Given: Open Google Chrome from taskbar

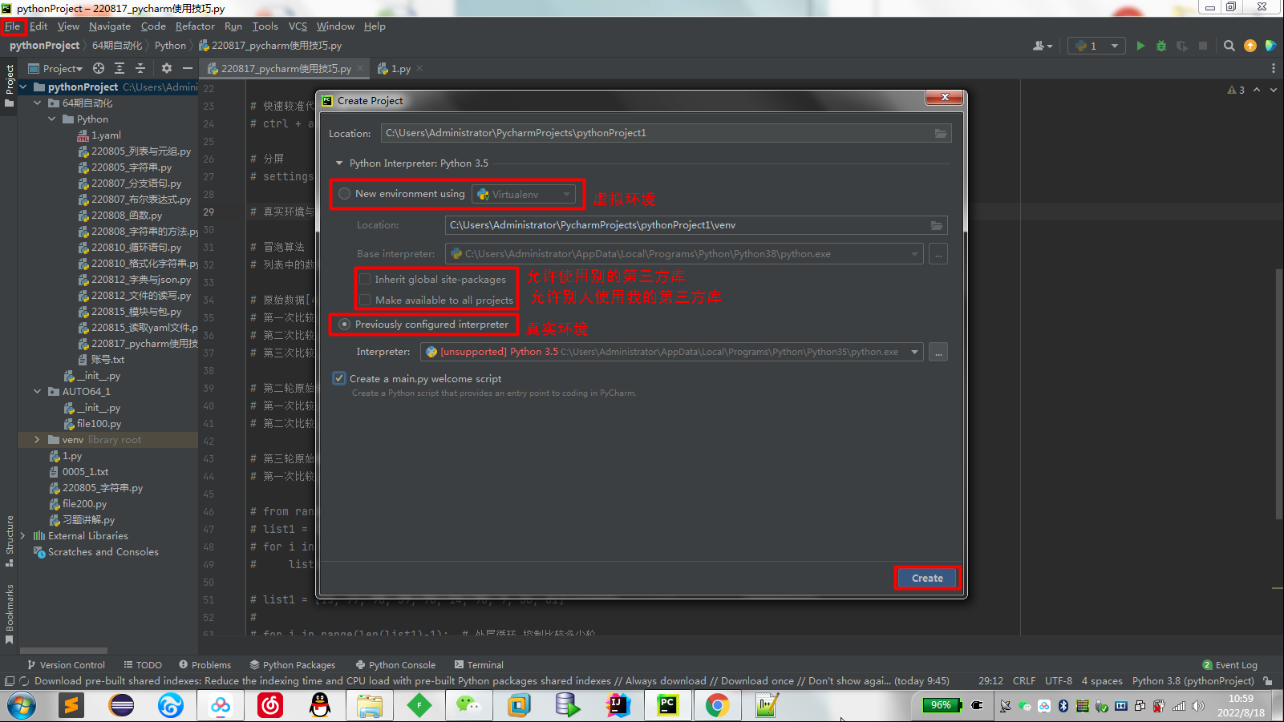Looking at the screenshot, I should tap(717, 705).
